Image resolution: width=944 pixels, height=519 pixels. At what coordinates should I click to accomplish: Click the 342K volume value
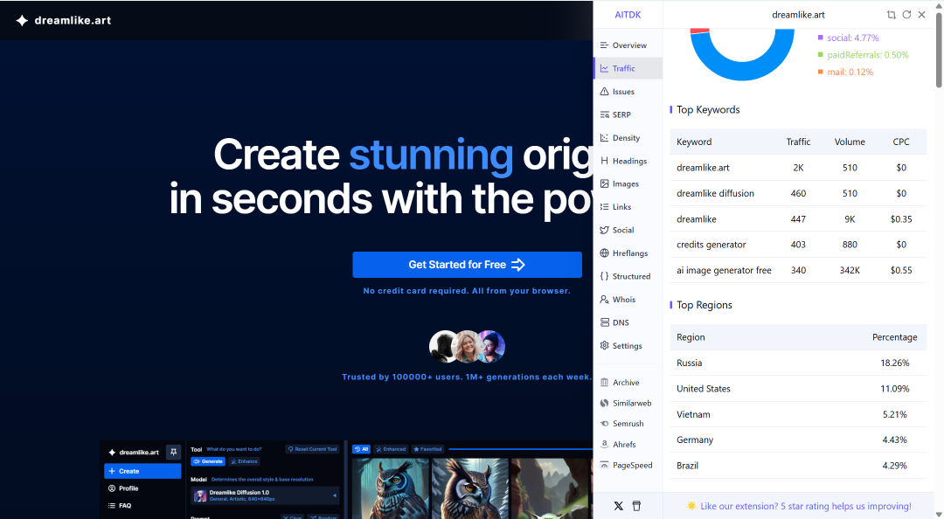[x=850, y=270]
